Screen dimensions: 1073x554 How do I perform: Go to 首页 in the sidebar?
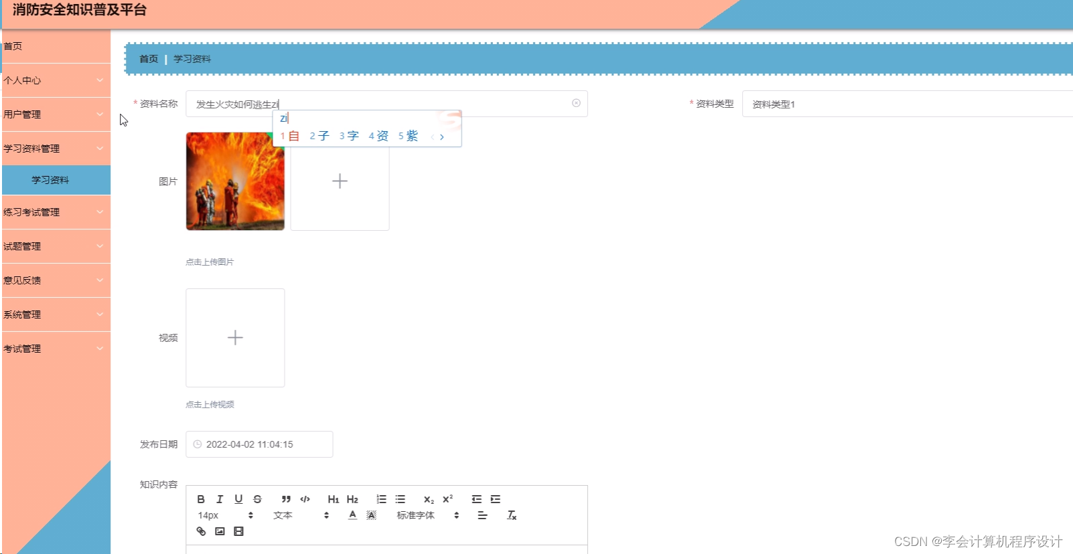(x=55, y=46)
